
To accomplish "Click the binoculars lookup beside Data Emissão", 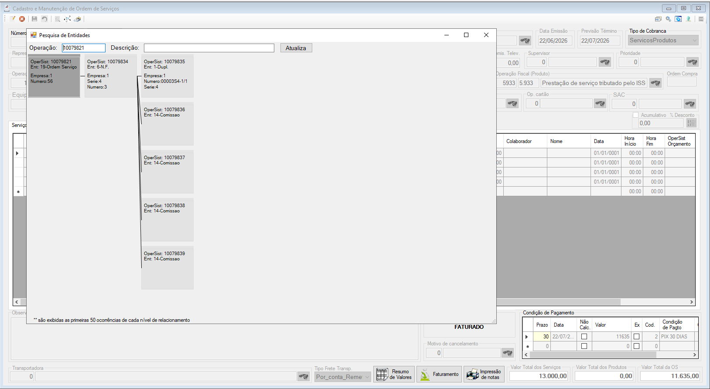I will click(x=525, y=41).
